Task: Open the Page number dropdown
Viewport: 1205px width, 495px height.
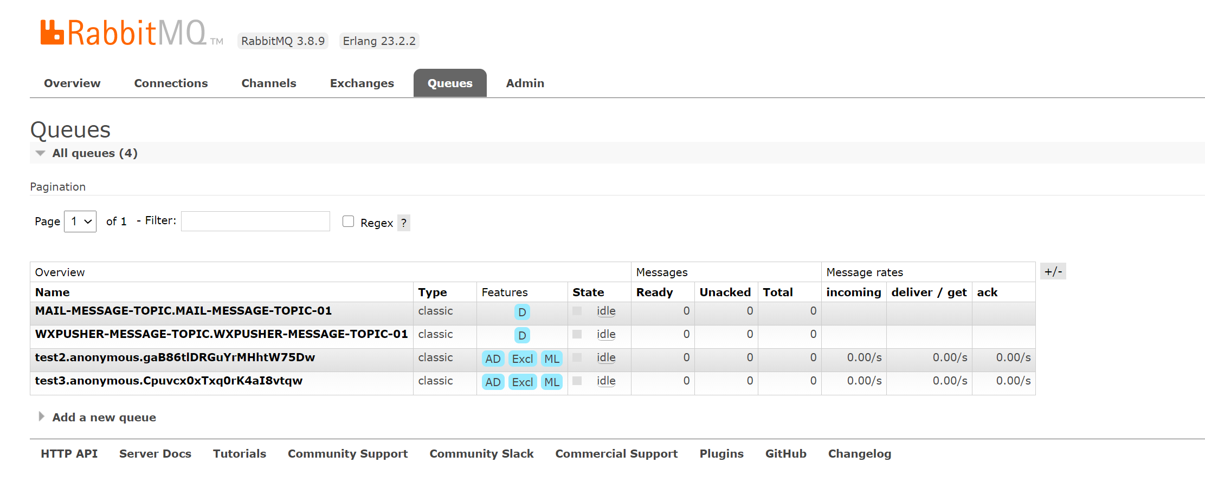Action: coord(80,222)
